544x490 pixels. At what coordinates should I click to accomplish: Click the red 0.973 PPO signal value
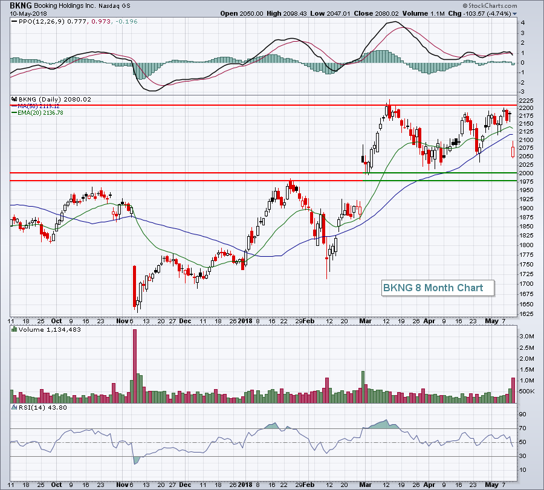point(101,22)
